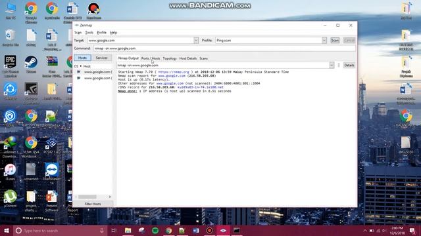Screen dimensions: 421x236
Task: Open the VLSM IPv4 Workbook shortcut
Action: coord(31,147)
